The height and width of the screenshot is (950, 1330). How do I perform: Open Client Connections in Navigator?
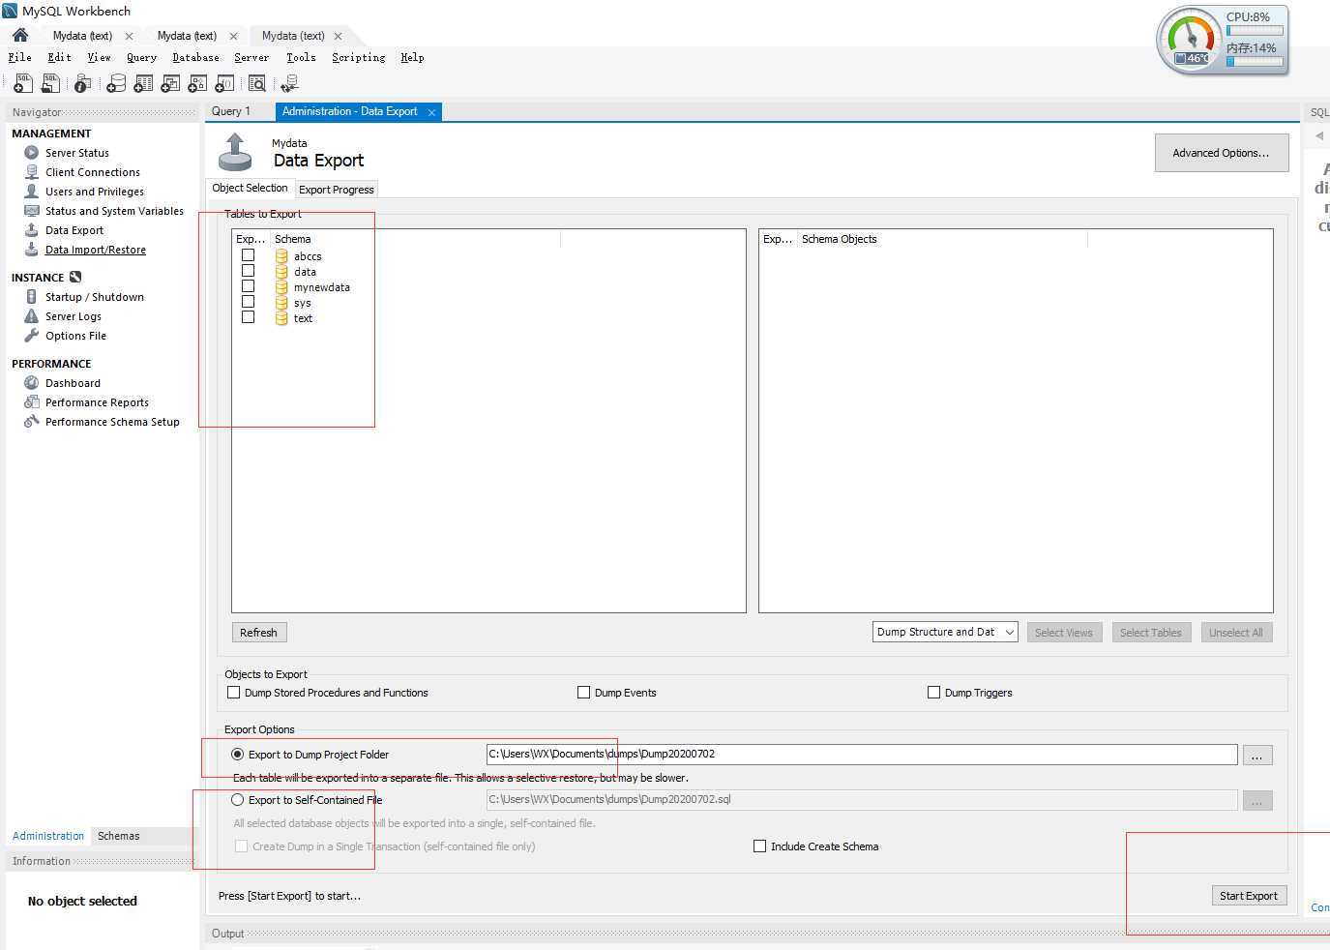[93, 172]
